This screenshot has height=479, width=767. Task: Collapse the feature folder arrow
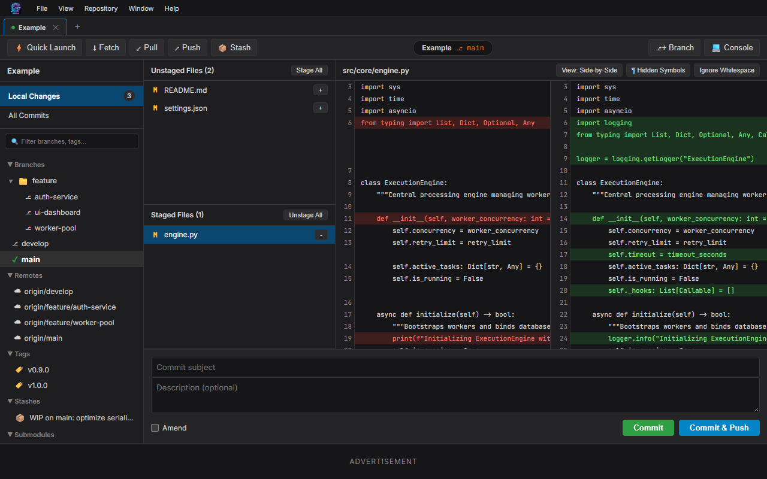tap(11, 181)
